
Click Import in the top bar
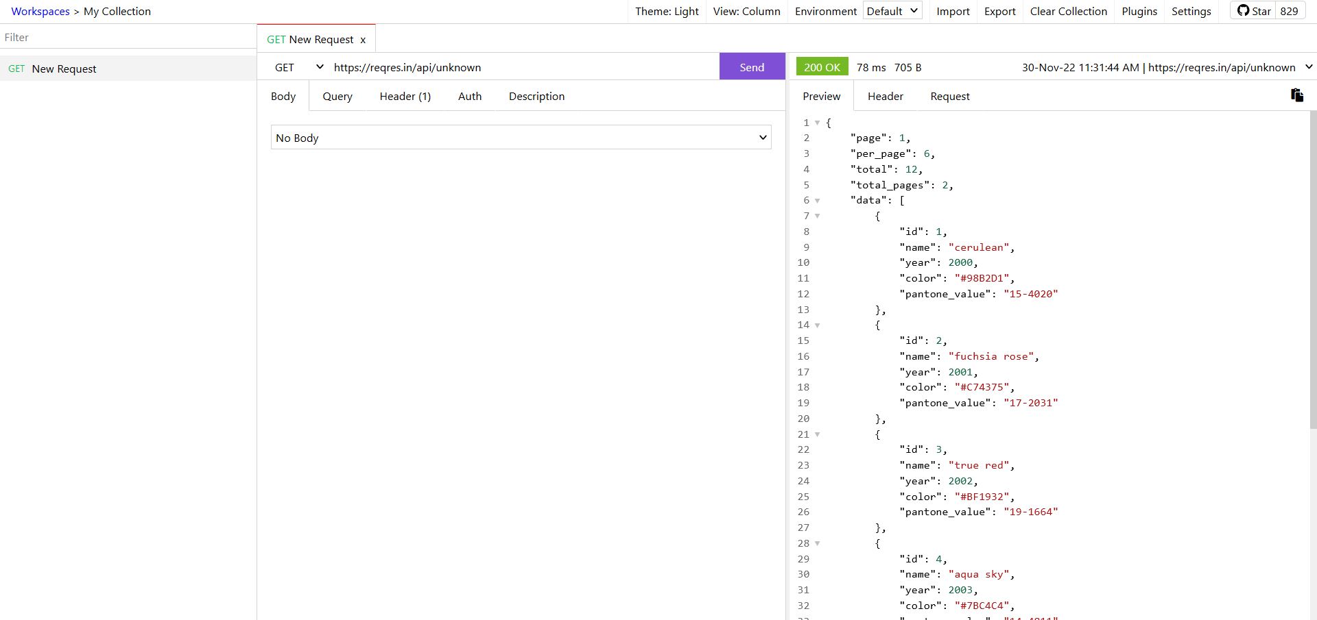(953, 11)
